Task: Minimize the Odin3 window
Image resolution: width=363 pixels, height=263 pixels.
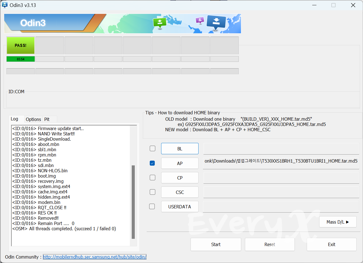Action: click(314, 5)
